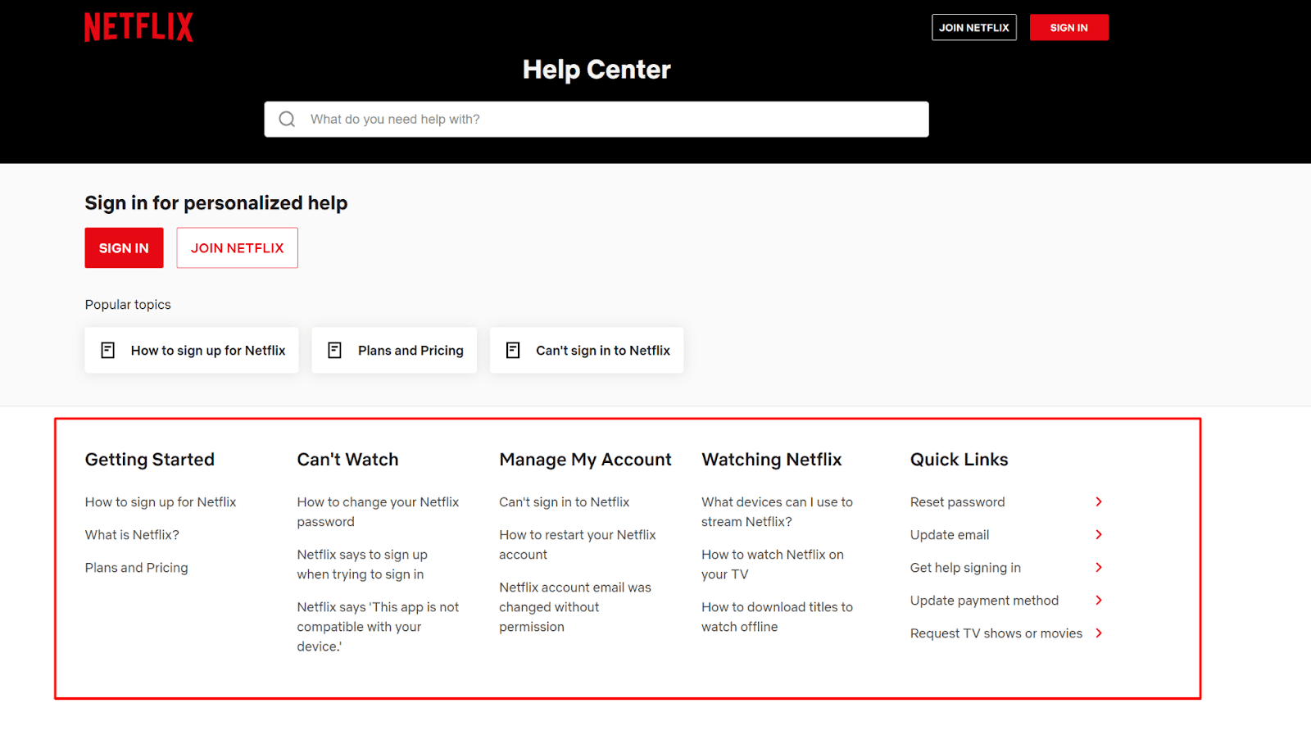Image resolution: width=1311 pixels, height=753 pixels.
Task: Open What devices can I use link
Action: click(x=776, y=512)
